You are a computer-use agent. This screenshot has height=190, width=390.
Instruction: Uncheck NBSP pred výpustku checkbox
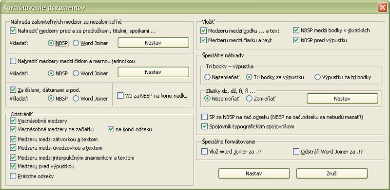(296, 40)
